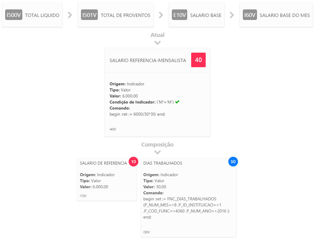
Task: Select the SALARIO REFERENCIA-MENSALISTA title
Action: [148, 60]
